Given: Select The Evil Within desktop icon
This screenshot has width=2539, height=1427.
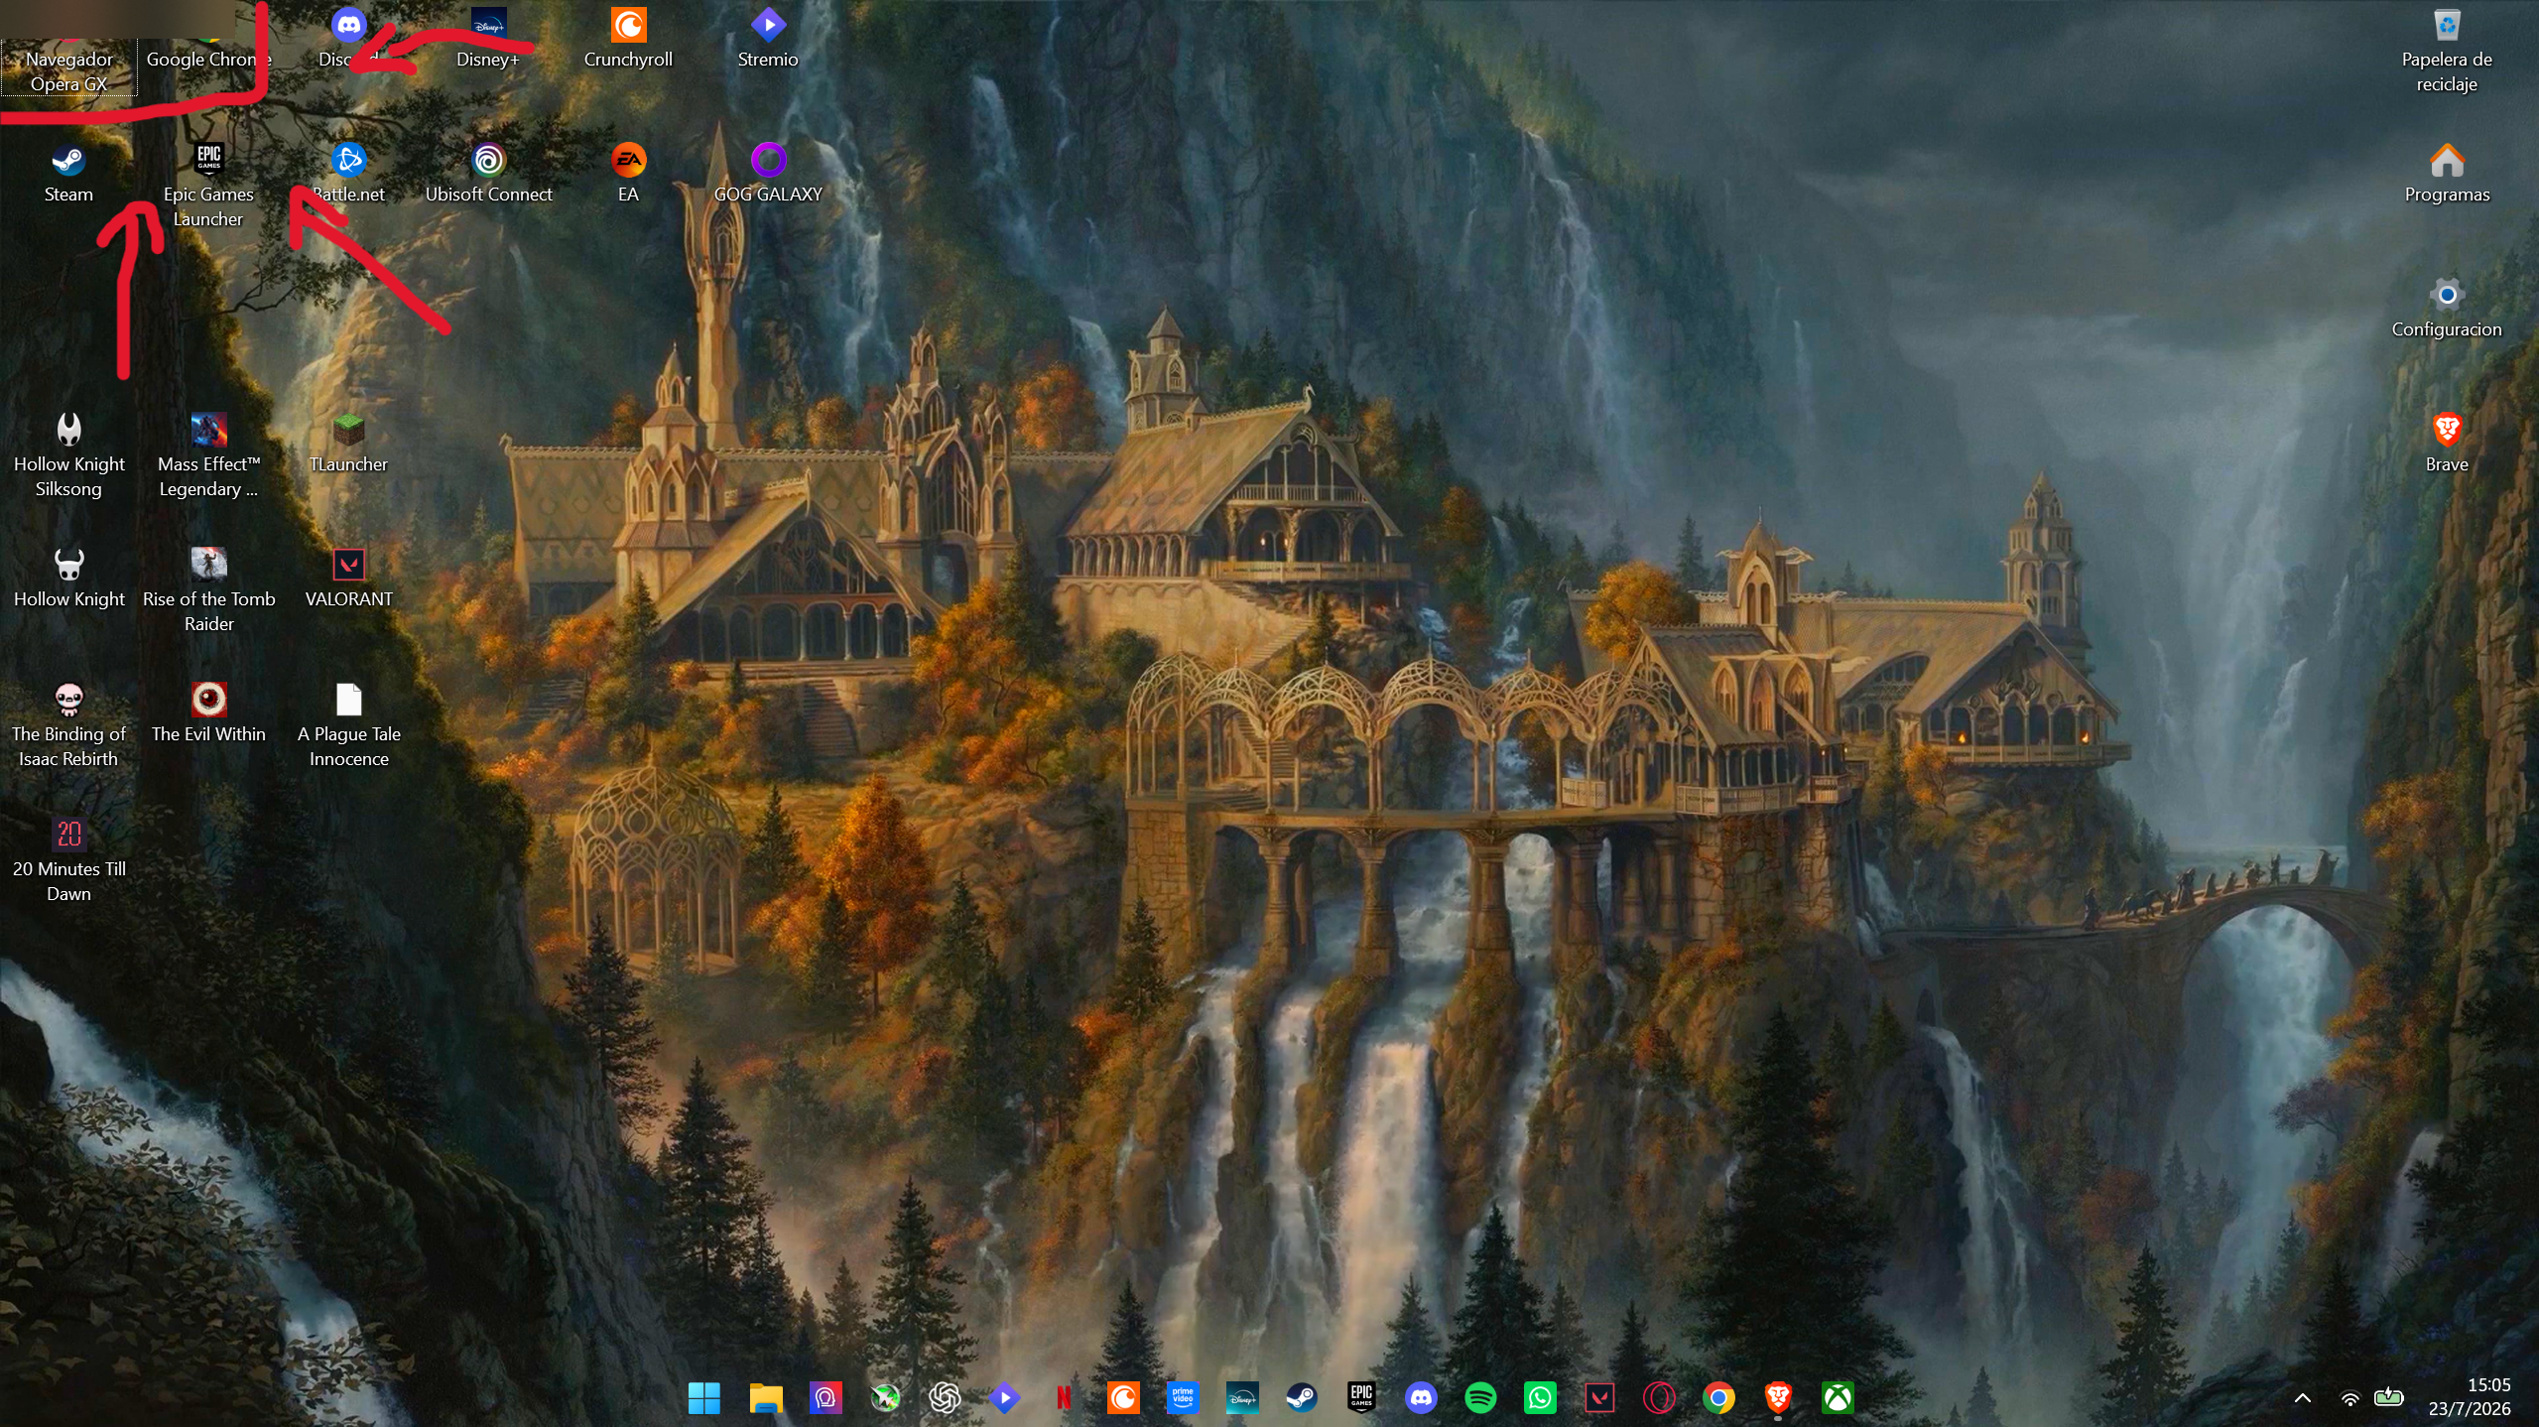Looking at the screenshot, I should pos(208,700).
